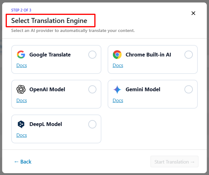Image resolution: width=209 pixels, height=175 pixels.
Task: Choose the Gemini Model radio button
Action: 188,89
